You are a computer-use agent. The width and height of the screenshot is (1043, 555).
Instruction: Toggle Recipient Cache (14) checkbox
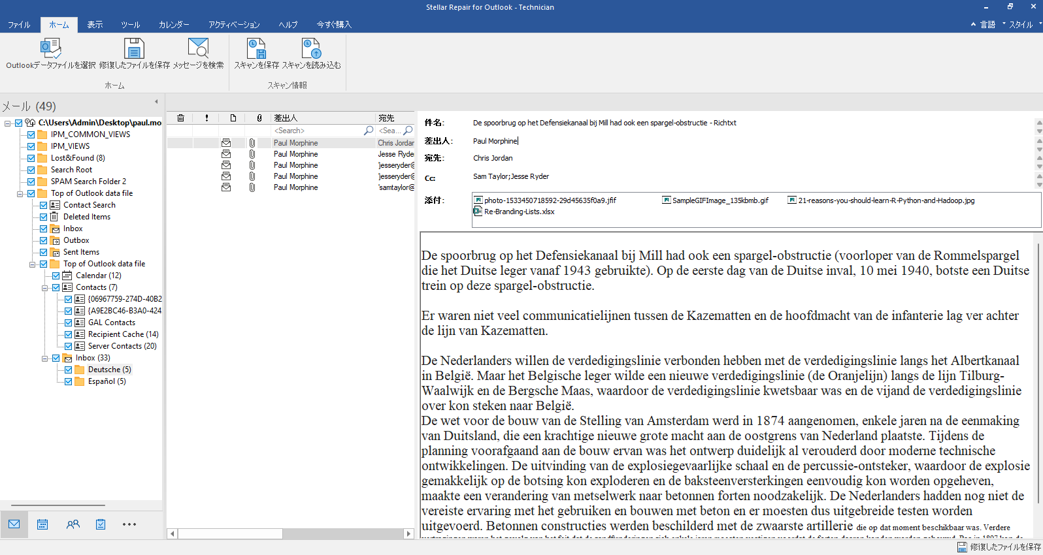click(x=69, y=334)
